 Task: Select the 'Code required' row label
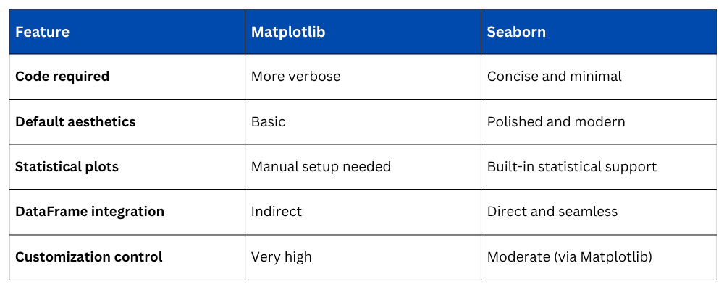[x=62, y=77]
